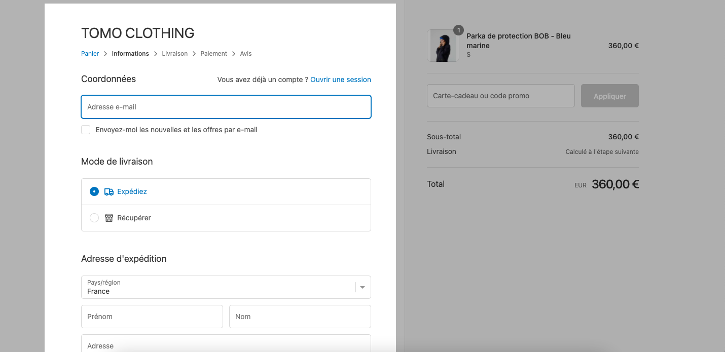Focus the Adresse e-mail field
725x352 pixels.
click(x=226, y=107)
